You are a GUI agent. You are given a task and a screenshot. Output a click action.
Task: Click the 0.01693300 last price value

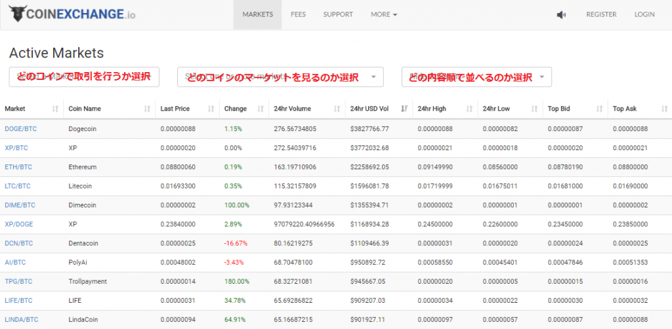coord(178,186)
